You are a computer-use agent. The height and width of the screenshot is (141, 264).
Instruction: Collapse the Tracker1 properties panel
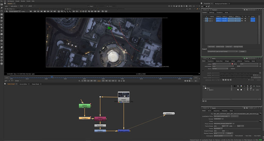[x=202, y=10]
